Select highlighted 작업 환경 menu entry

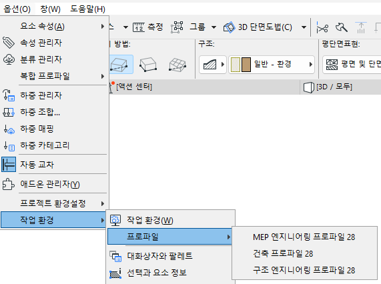53,220
